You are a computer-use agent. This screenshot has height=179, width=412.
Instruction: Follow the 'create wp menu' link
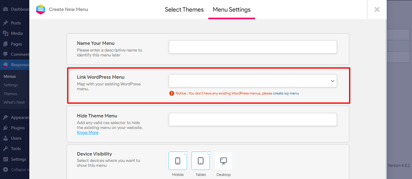click(286, 93)
